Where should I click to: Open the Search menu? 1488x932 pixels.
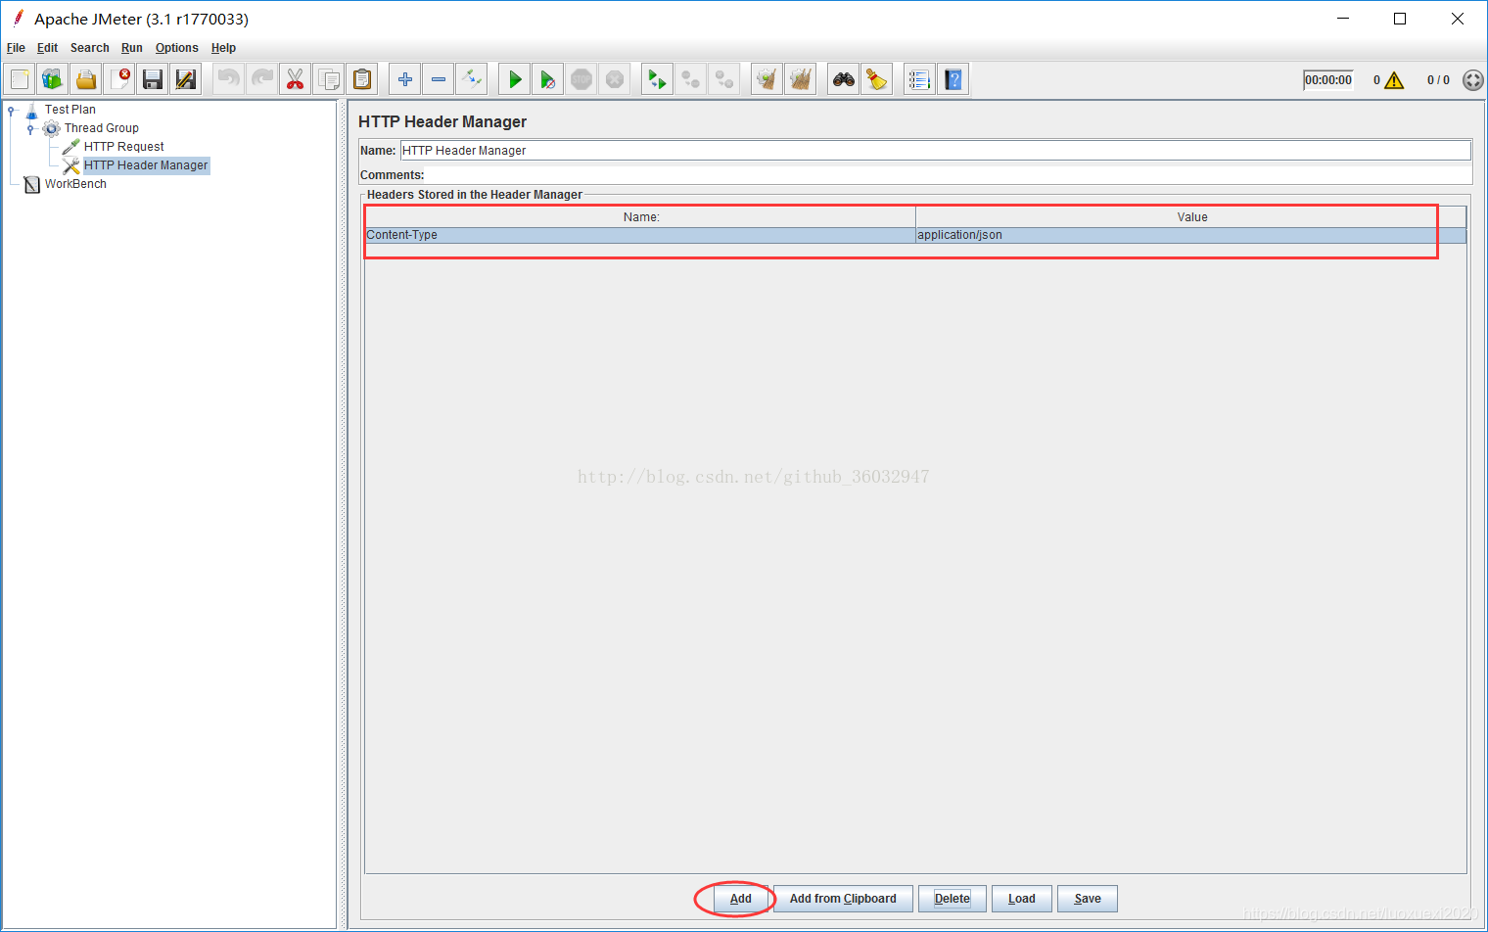pyautogui.click(x=89, y=48)
